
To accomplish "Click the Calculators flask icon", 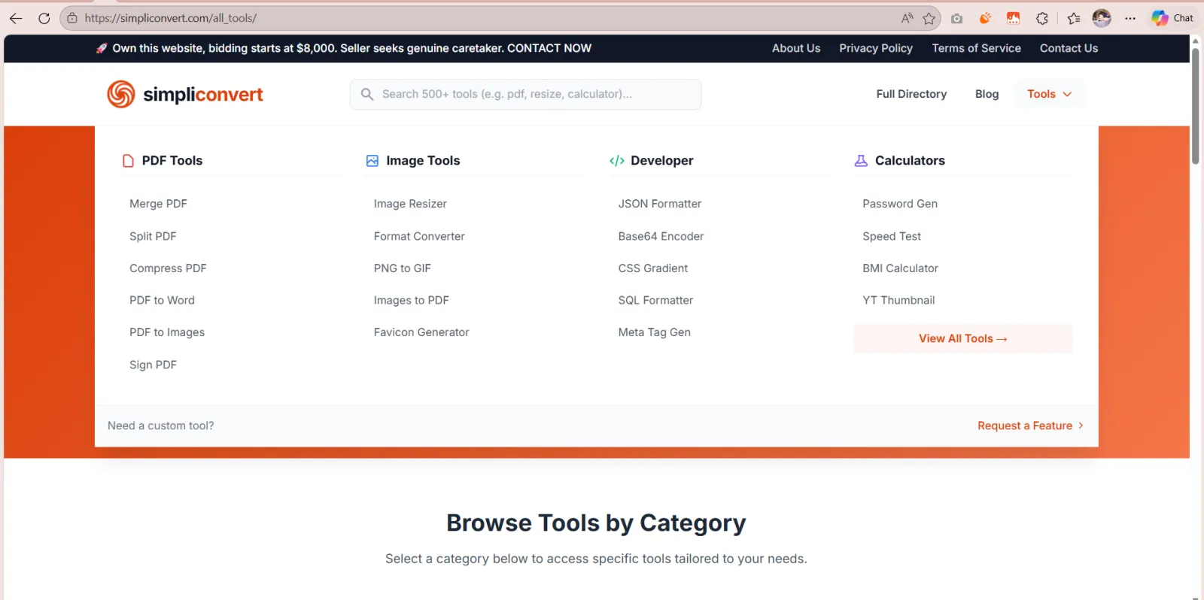I will [861, 161].
